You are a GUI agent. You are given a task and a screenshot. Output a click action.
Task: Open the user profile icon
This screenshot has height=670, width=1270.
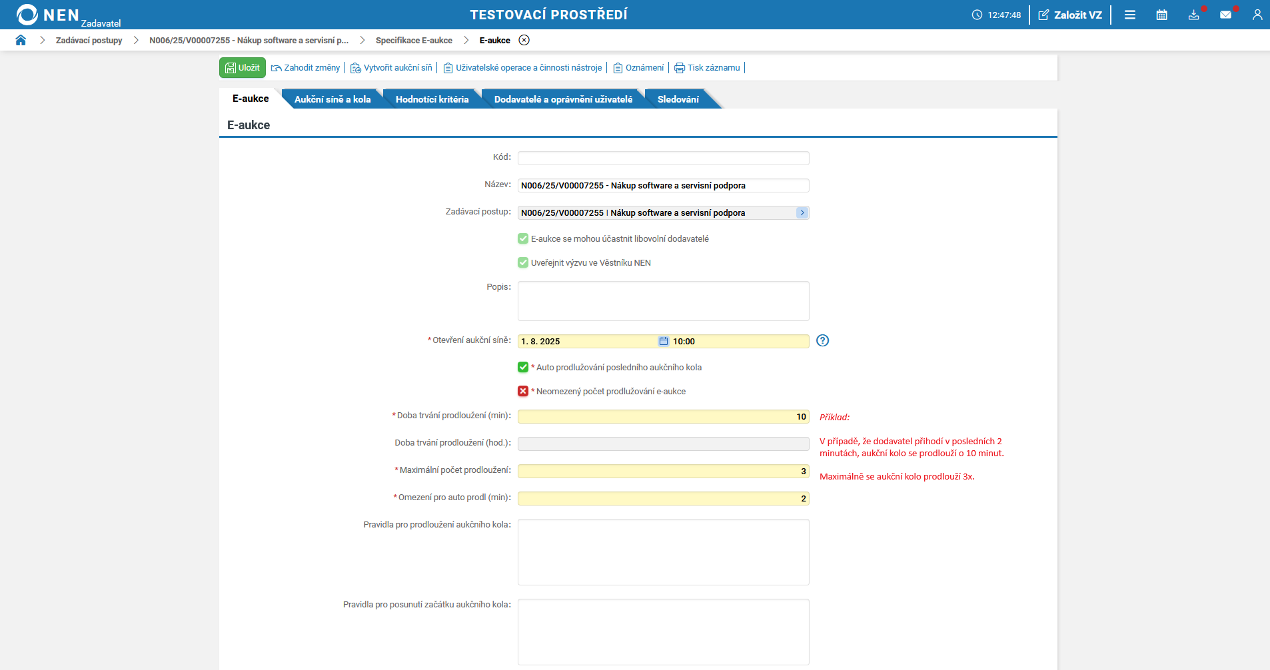[1257, 15]
